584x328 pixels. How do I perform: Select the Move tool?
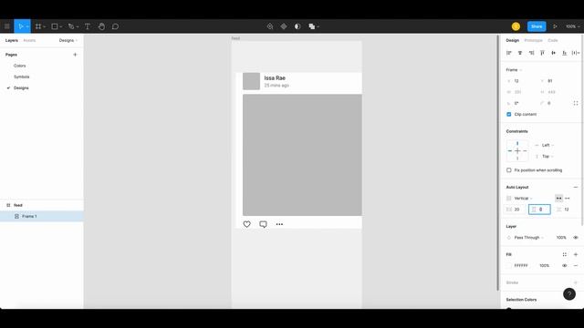(x=20, y=26)
